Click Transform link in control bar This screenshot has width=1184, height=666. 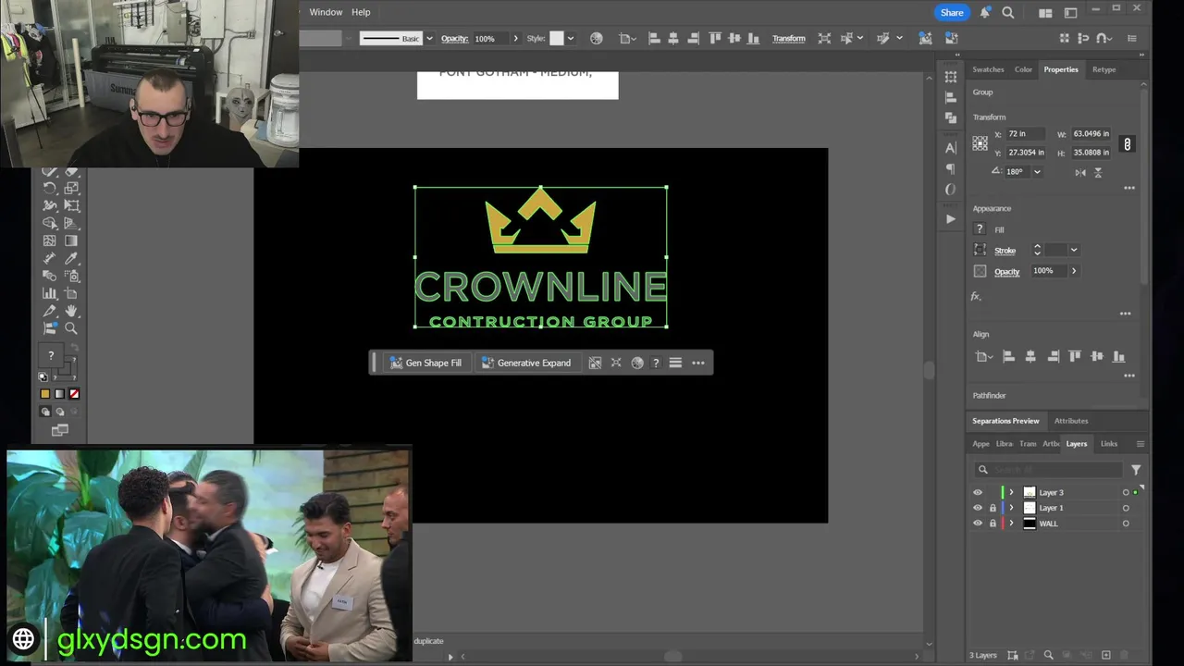(x=788, y=38)
